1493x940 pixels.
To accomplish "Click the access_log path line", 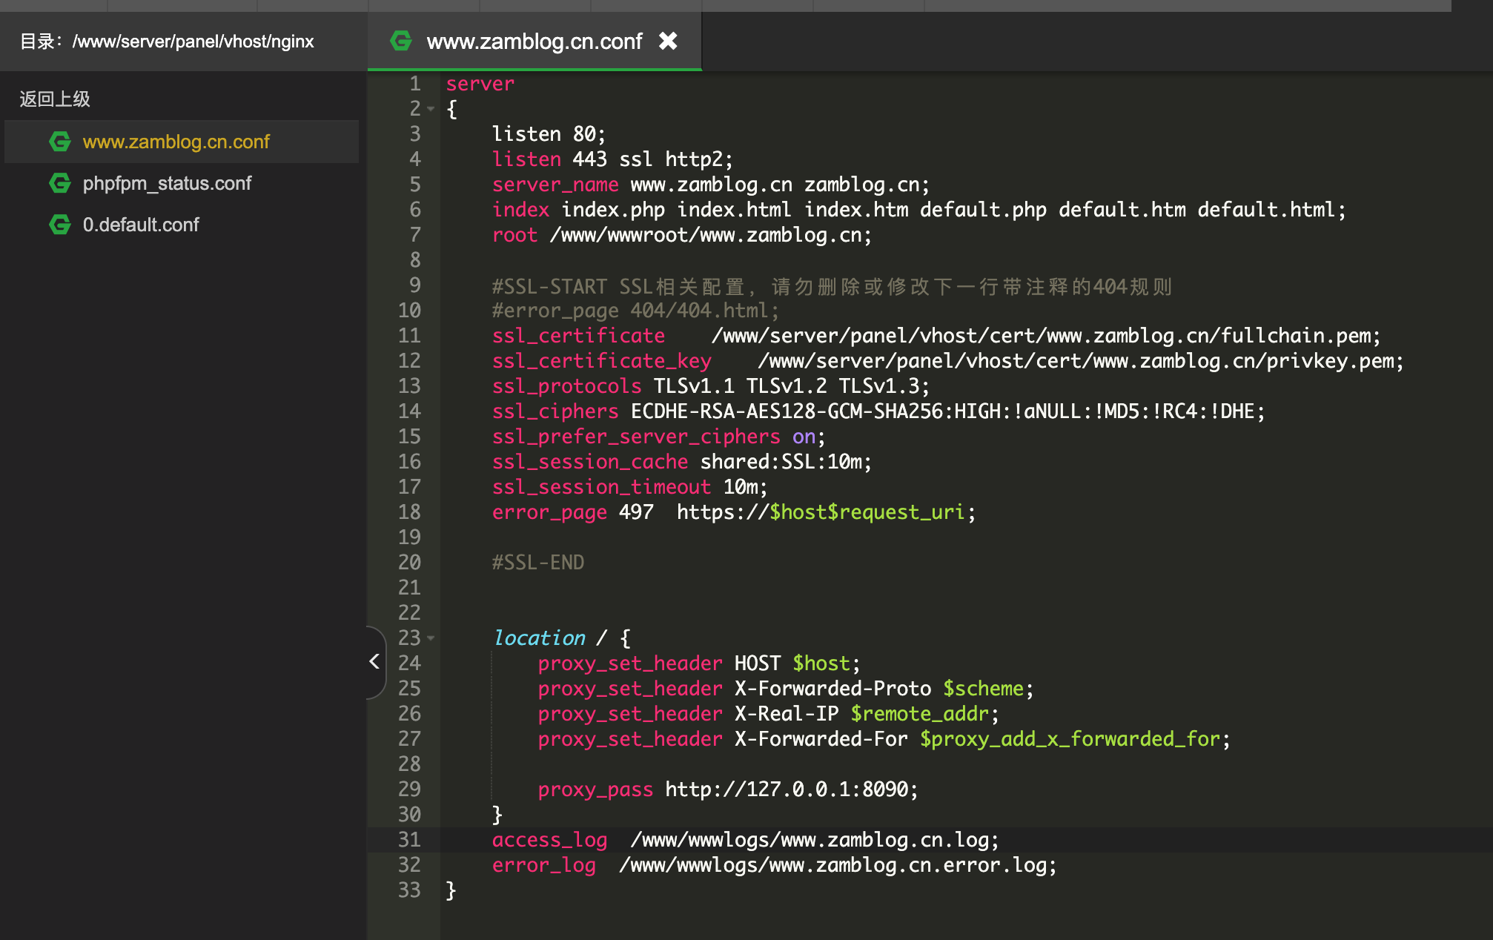I will pos(746,840).
